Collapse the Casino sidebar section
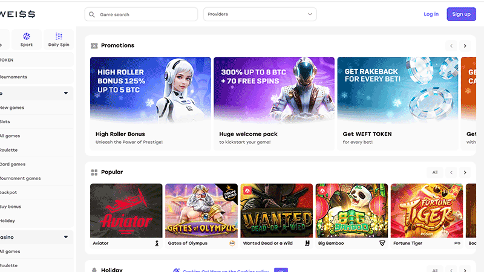This screenshot has width=484, height=272. 66,237
